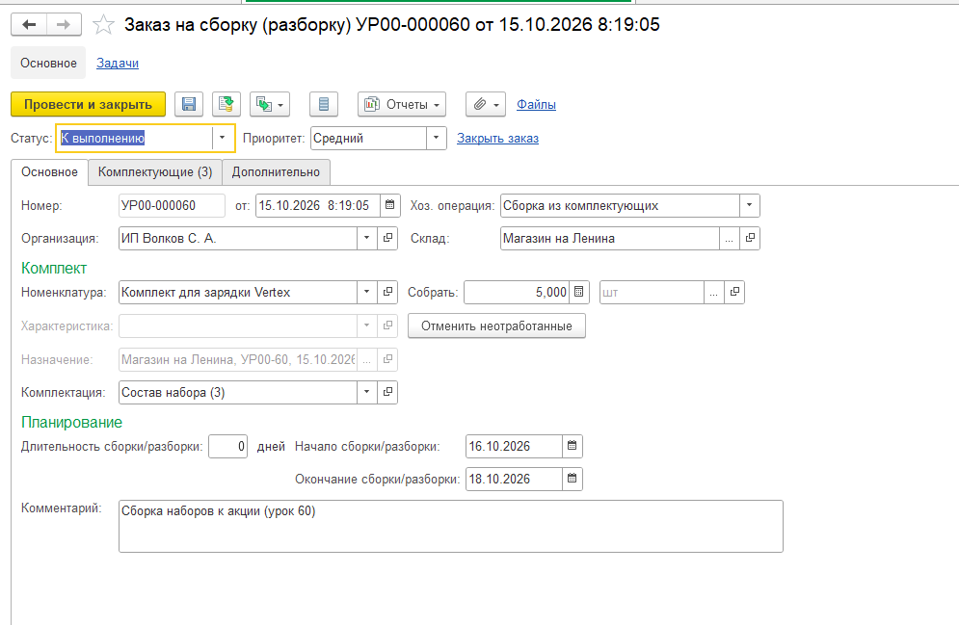Expand the Комплектация dropdown
Viewport: 959px width, 625px height.
(367, 392)
